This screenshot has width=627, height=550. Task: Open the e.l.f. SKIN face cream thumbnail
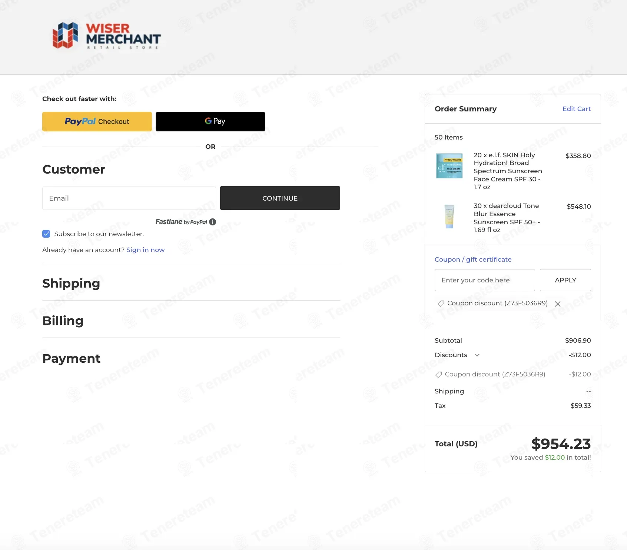tap(449, 166)
